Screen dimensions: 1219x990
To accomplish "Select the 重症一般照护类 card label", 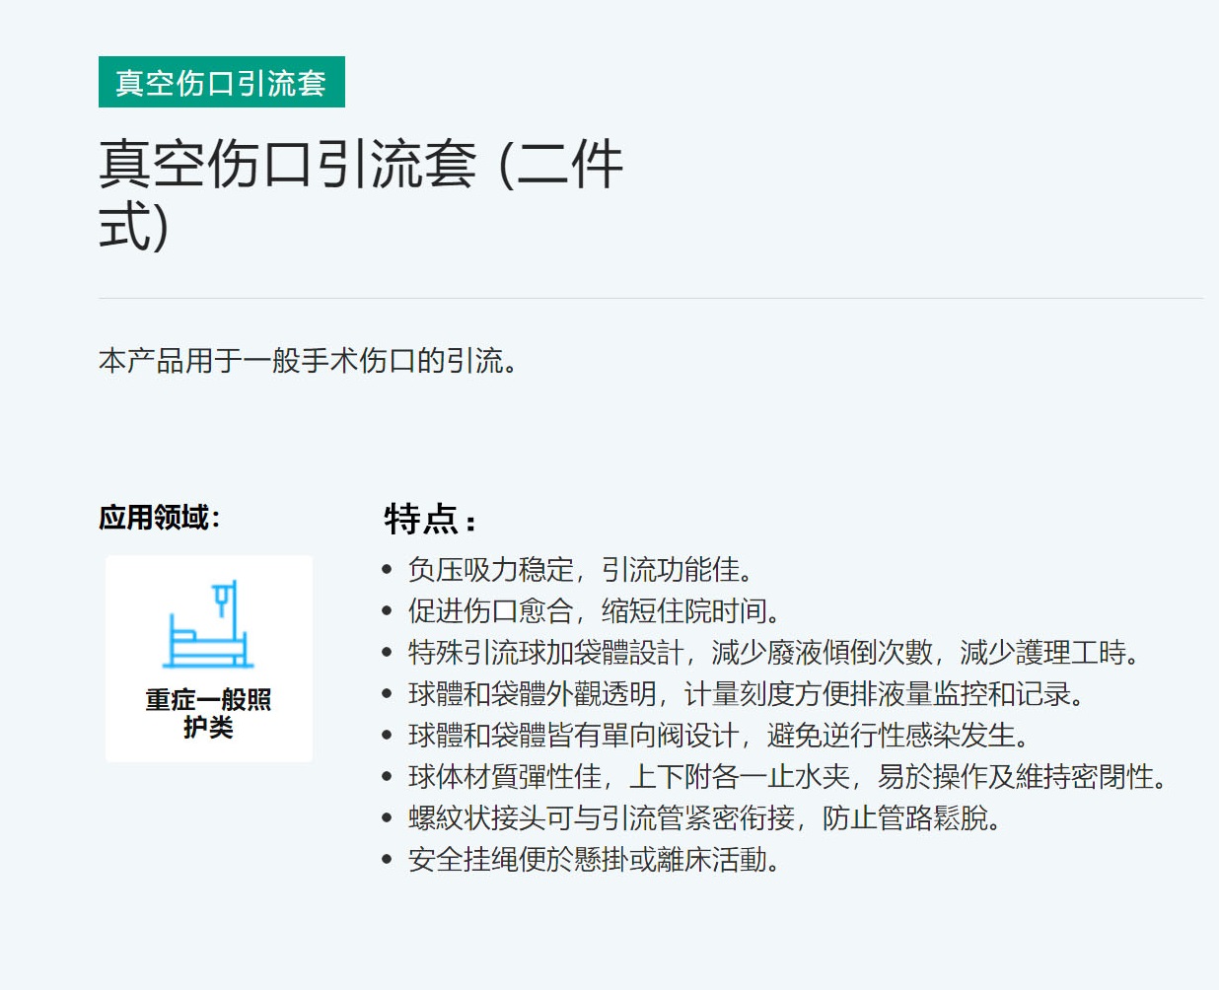I will click(x=208, y=713).
